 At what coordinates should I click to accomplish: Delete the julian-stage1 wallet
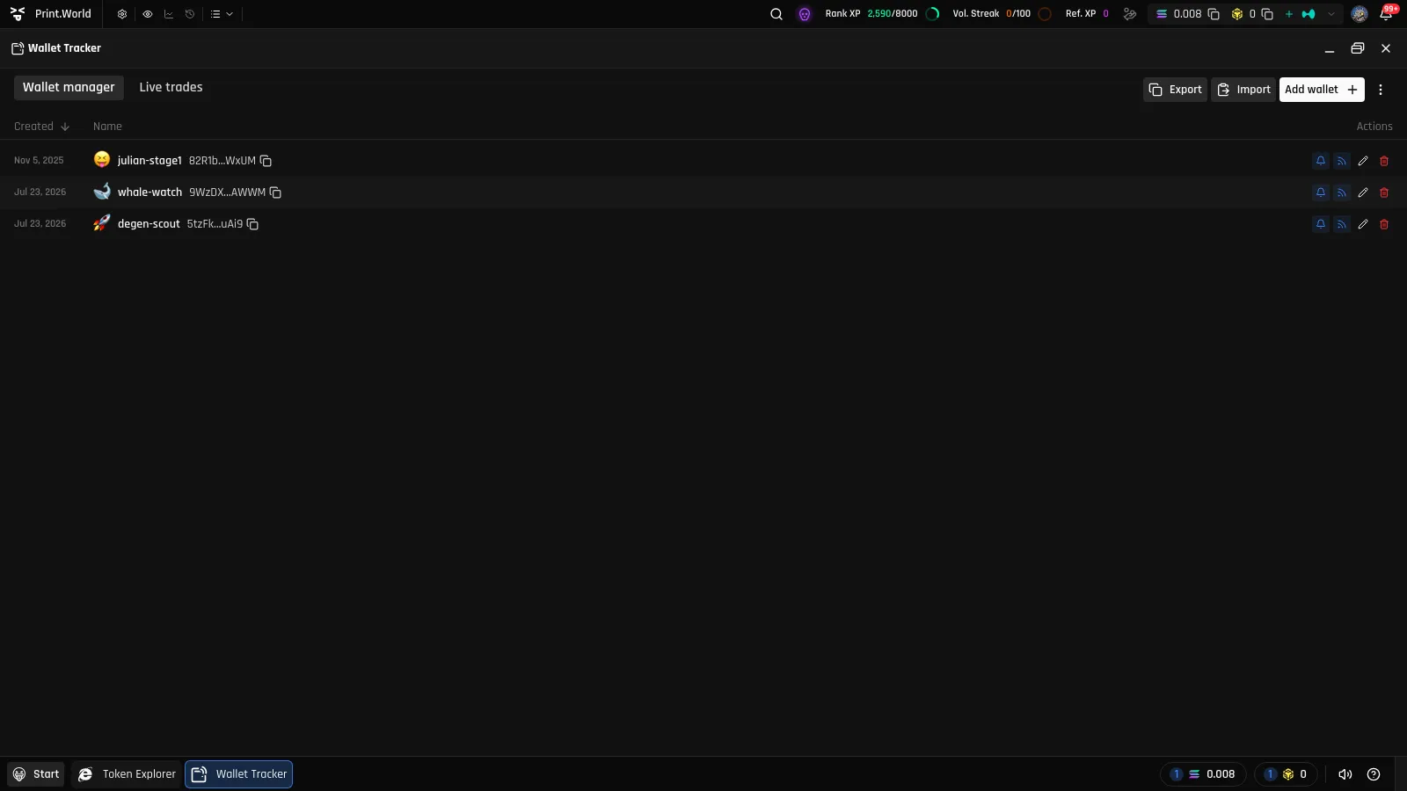(x=1384, y=161)
